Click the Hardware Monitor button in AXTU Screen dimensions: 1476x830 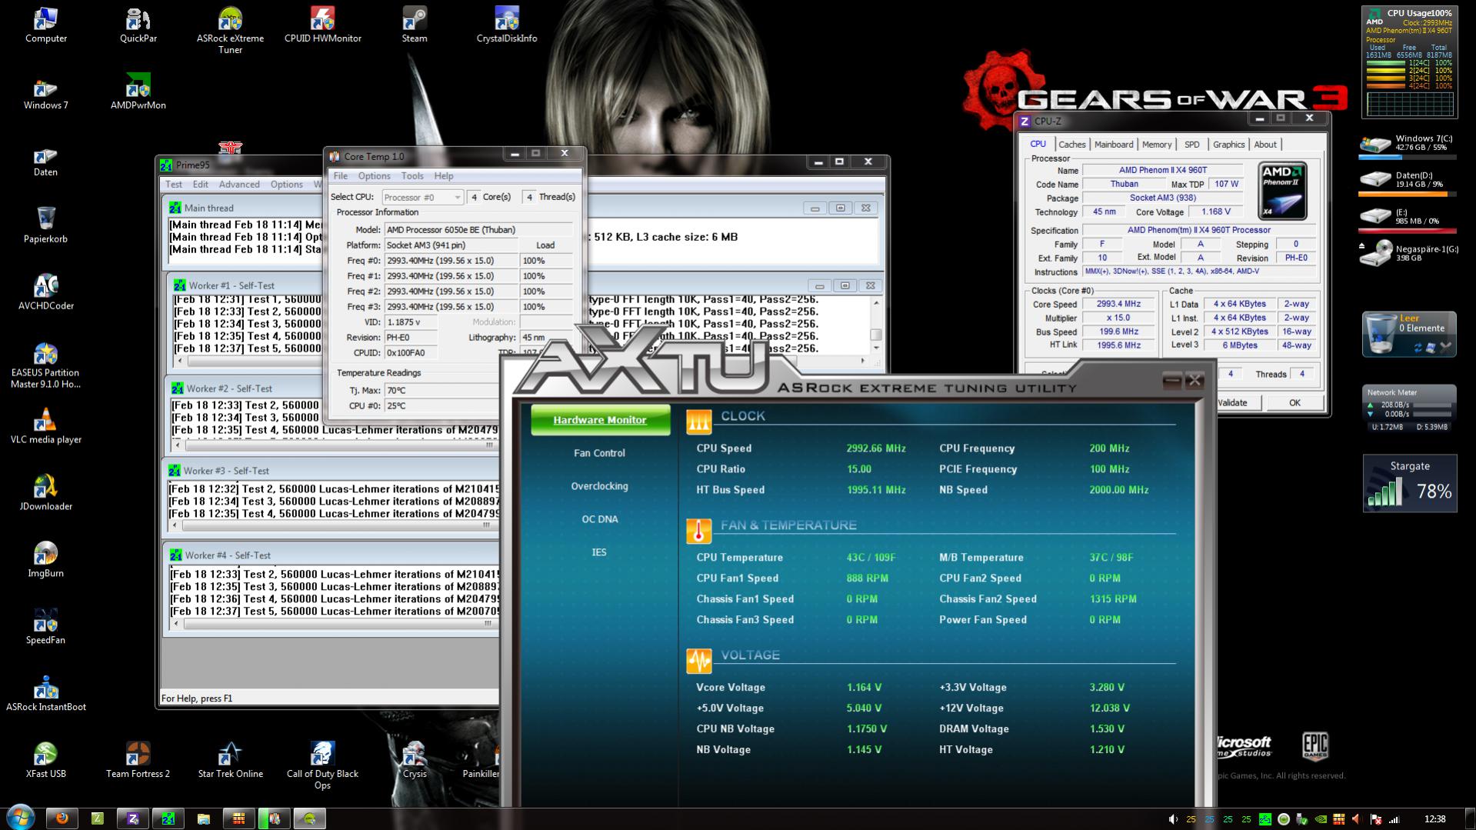click(600, 420)
